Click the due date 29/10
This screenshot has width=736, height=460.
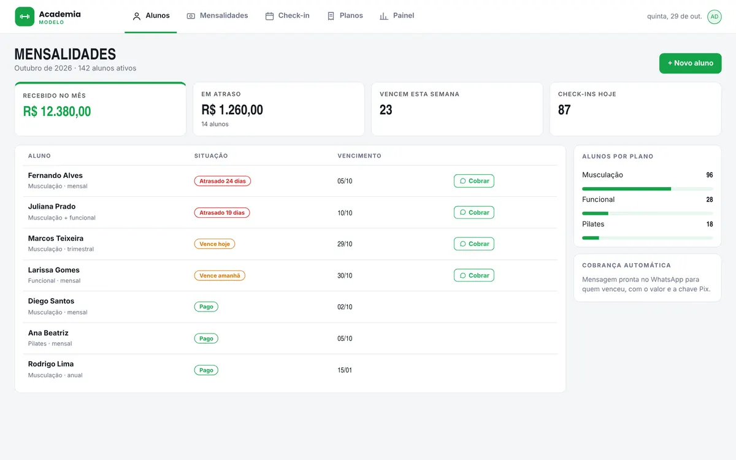click(x=345, y=244)
